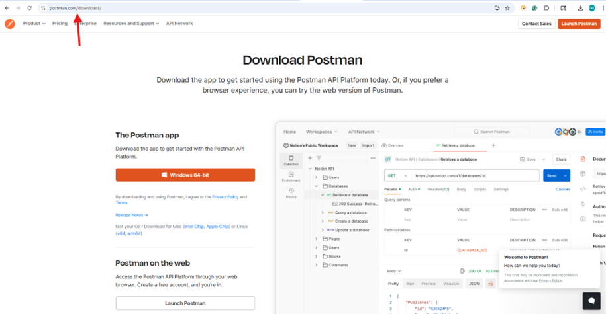606x314 pixels.
Task: Click the plus icon above Notion API tree
Action: [310, 158]
